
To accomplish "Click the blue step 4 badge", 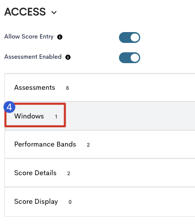I will (x=9, y=107).
